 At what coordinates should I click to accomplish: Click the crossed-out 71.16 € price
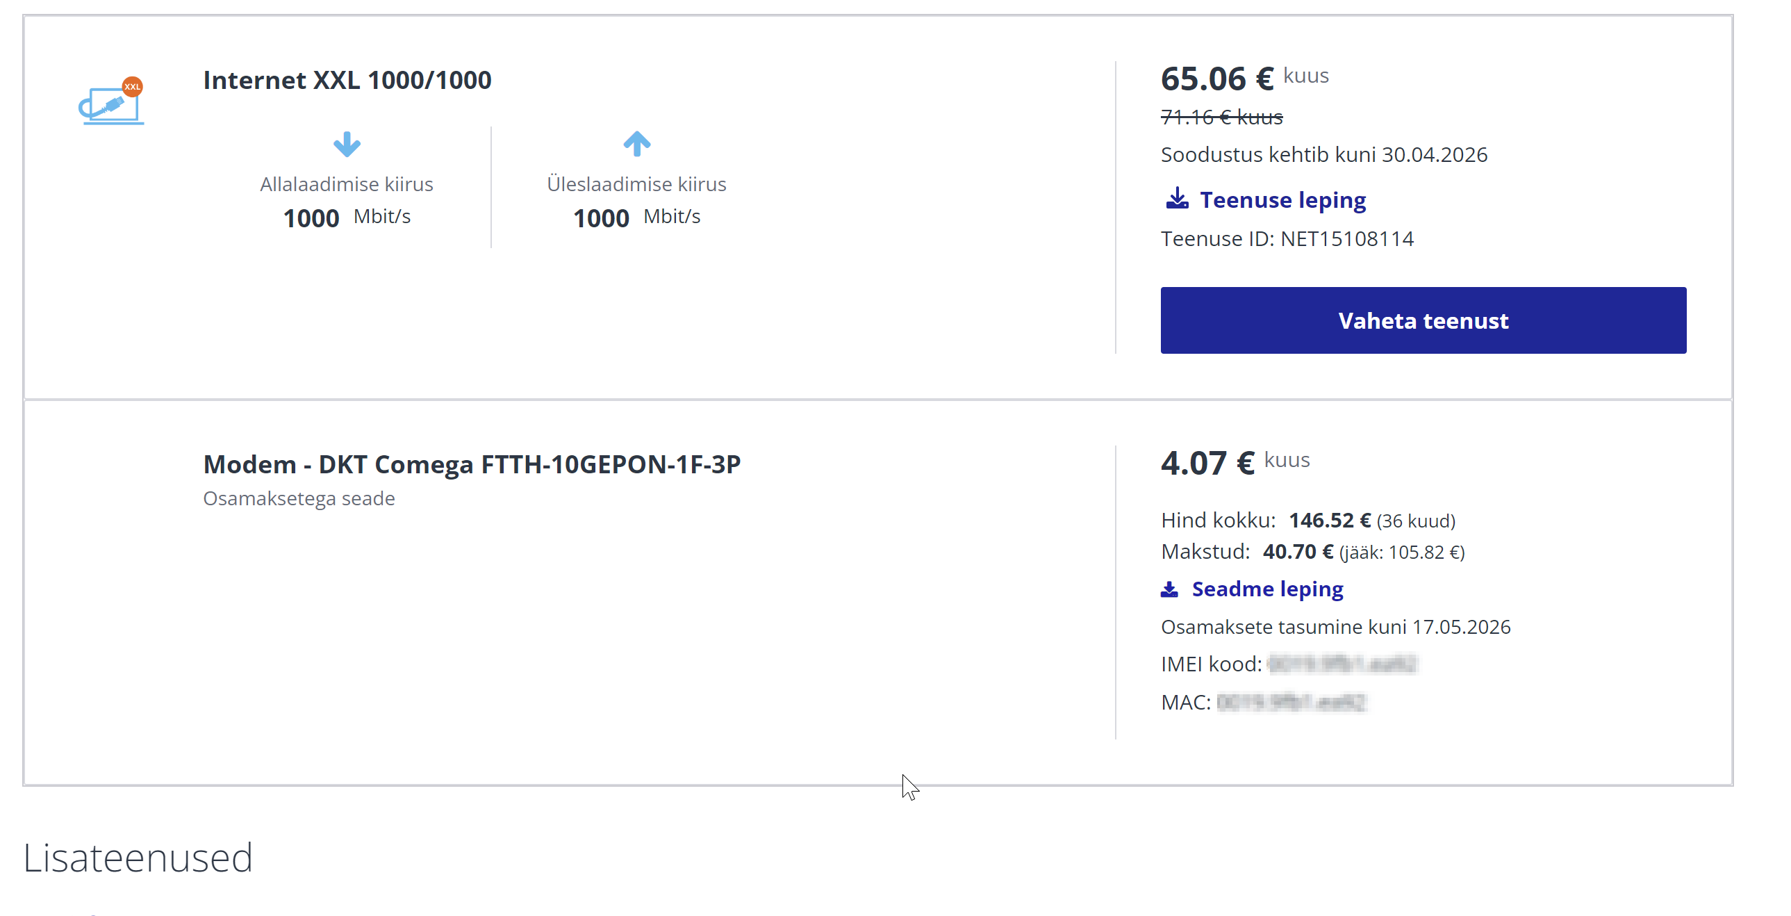[1221, 117]
